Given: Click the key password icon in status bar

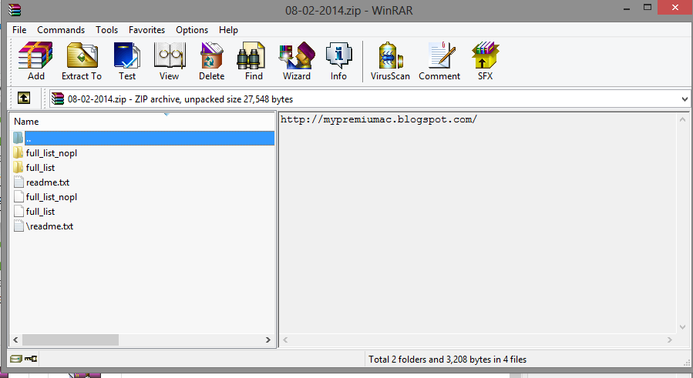Looking at the screenshot, I should click(31, 359).
